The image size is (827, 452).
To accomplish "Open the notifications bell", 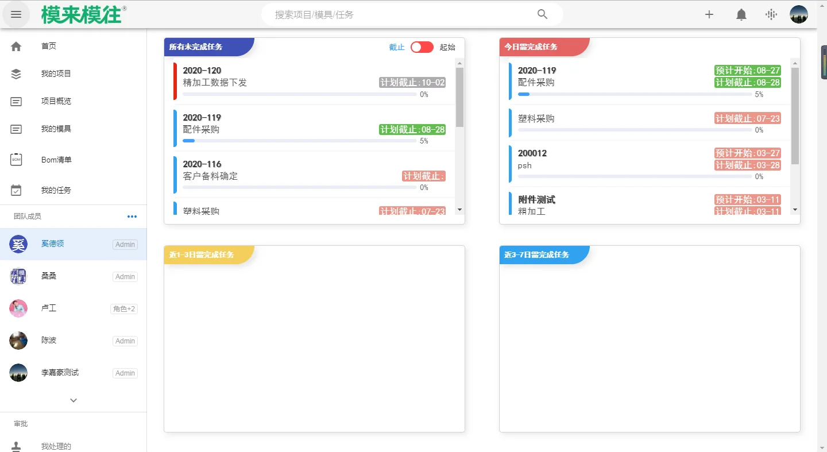I will point(741,14).
